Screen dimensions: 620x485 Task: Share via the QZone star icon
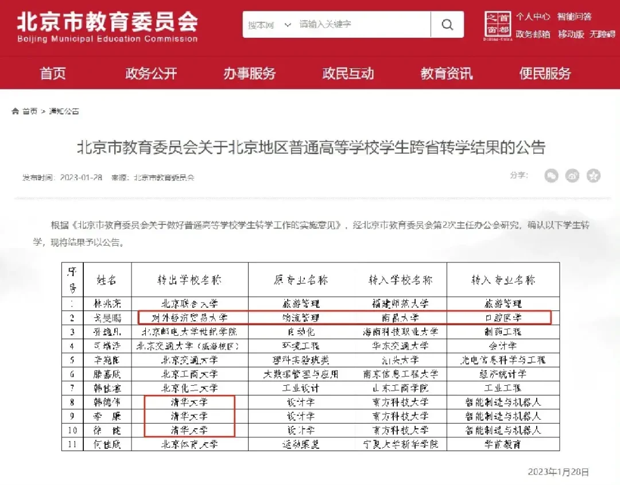coord(592,176)
